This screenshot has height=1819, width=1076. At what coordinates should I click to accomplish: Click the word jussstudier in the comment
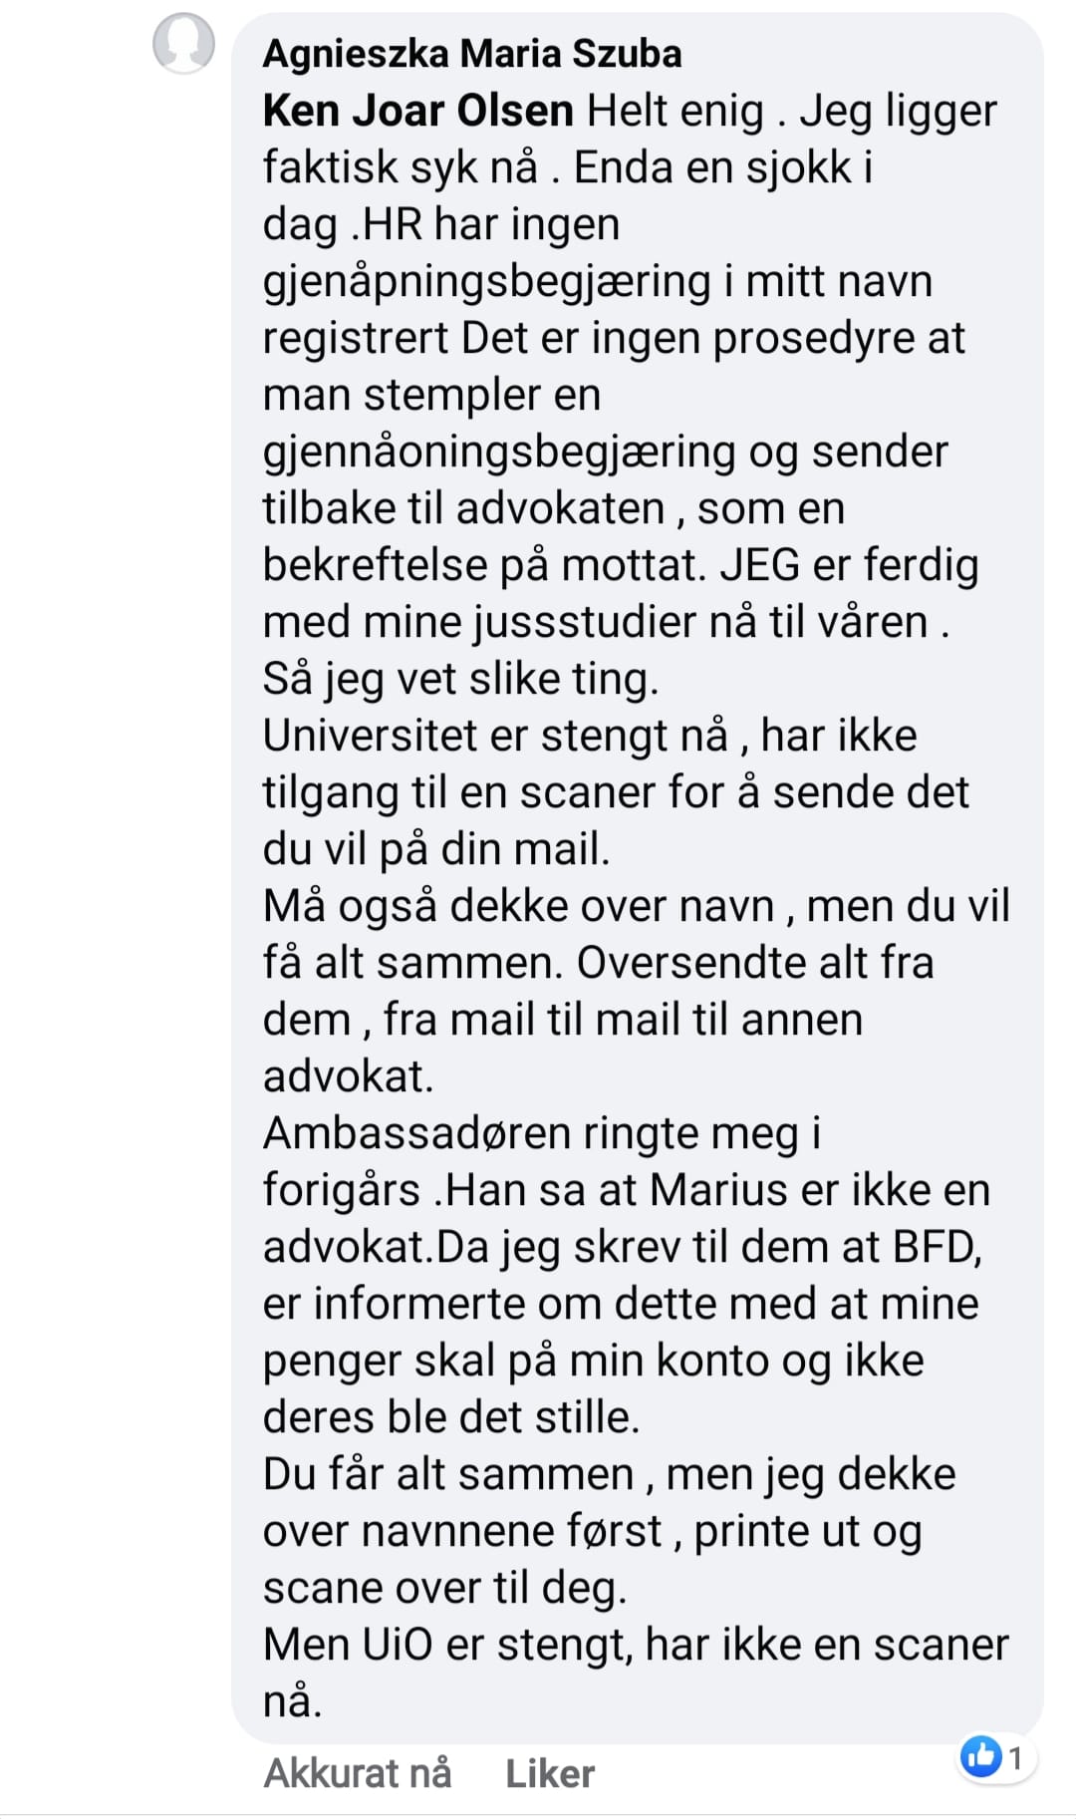585,623
